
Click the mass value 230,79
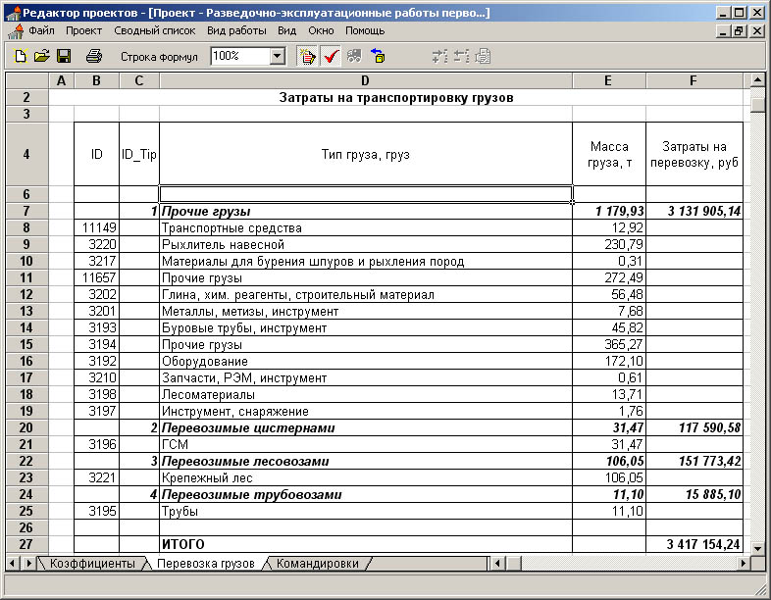click(x=609, y=245)
